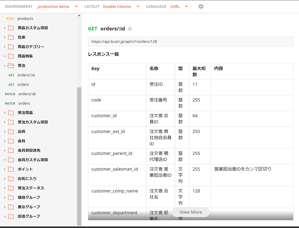The height and width of the screenshot is (228, 299).
Task: Expand the 価格グループ folder arrow
Action: pos(4,198)
